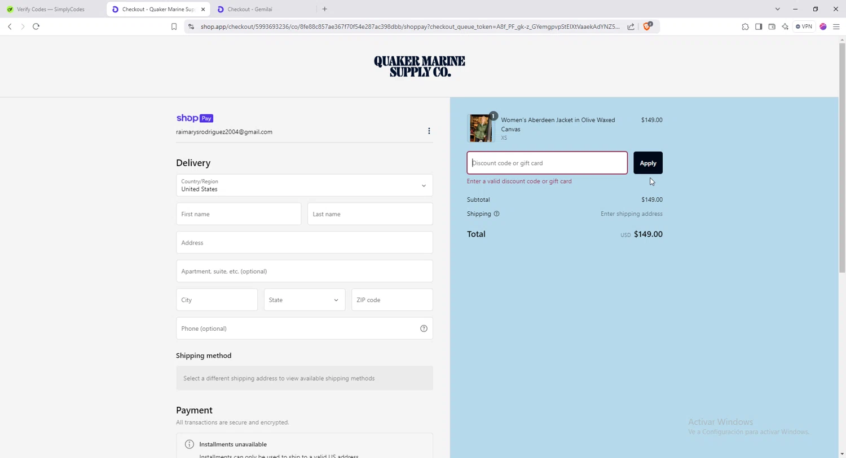Screen dimensions: 846x458
Task: Click the product name Women's Aberdeen Jacket
Action: pos(558,124)
